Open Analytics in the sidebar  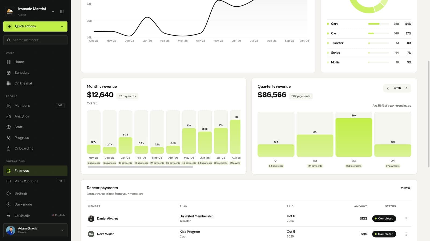35,116
